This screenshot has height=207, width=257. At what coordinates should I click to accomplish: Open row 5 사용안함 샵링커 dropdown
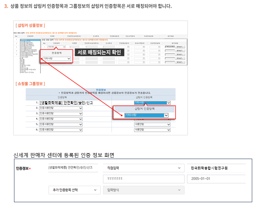pyautogui.click(x=152, y=124)
